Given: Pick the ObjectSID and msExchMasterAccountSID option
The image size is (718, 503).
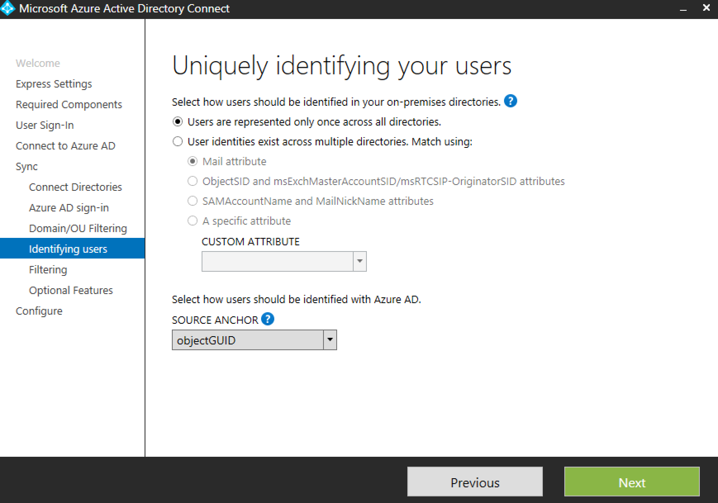Looking at the screenshot, I should (x=193, y=181).
